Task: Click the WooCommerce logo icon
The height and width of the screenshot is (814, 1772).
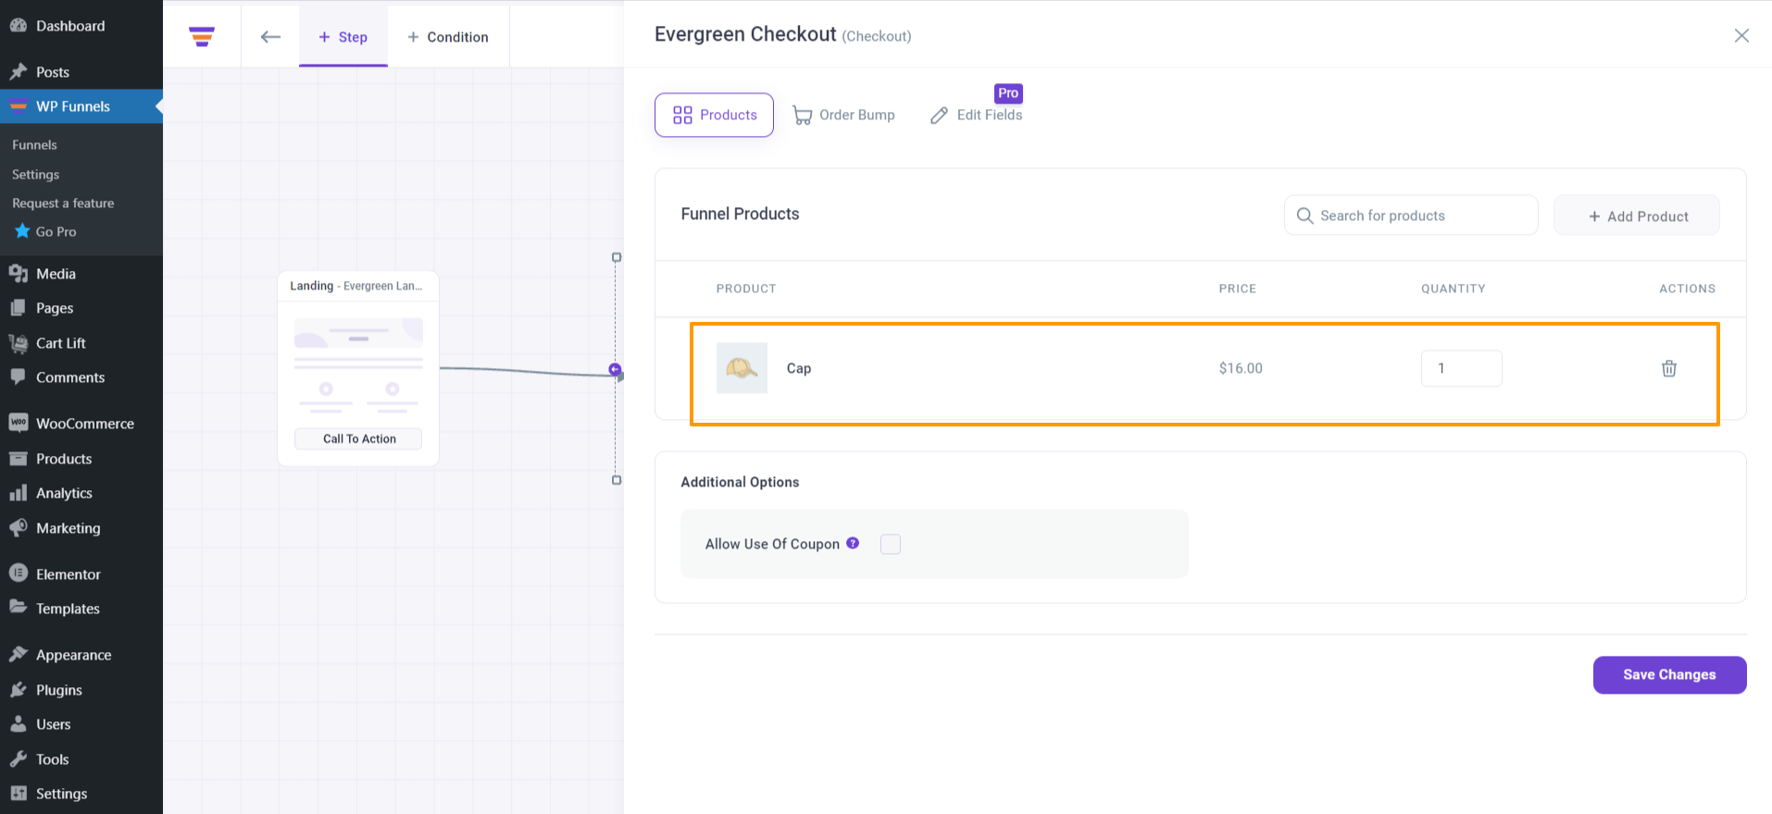Action: [19, 423]
